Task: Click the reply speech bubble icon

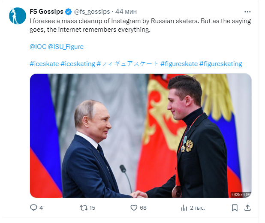Action: click(x=34, y=208)
